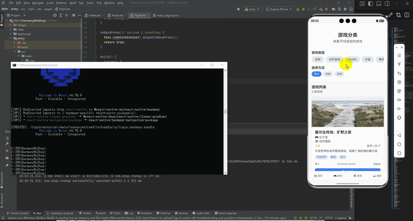Screen dimensions: 413x221
Task: Select the 沙盒 game type chip
Action: [x=368, y=60]
